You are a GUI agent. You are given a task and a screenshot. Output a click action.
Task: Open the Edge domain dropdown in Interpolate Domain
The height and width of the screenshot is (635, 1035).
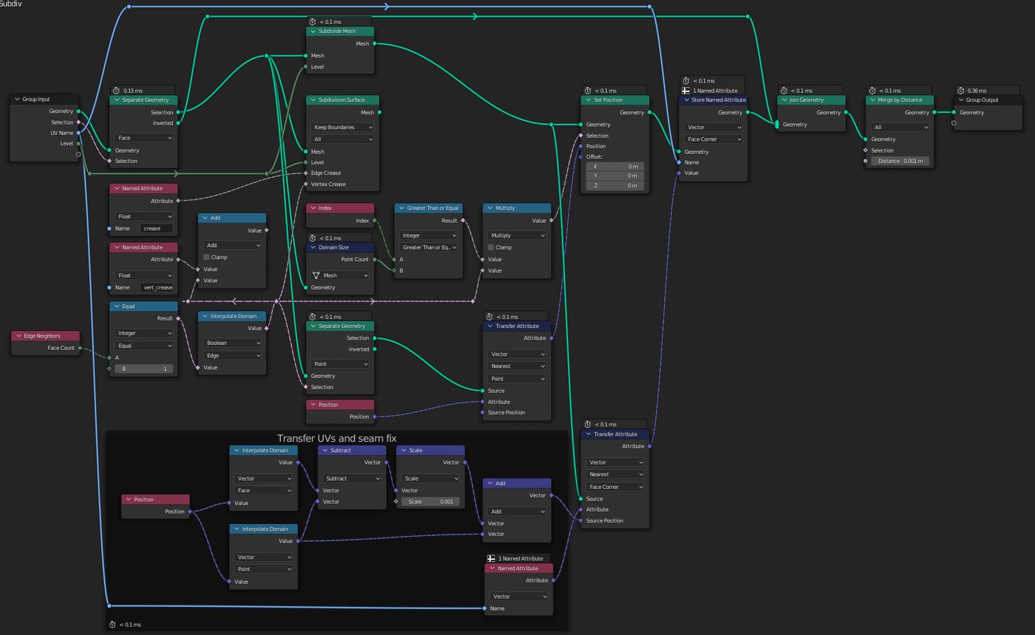click(x=232, y=355)
